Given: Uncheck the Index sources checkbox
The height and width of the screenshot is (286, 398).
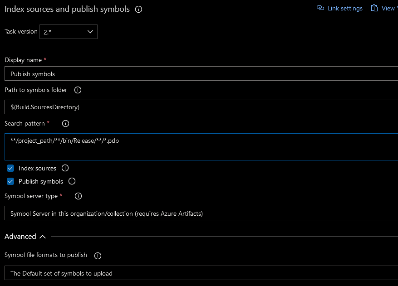Looking at the screenshot, I should click(10, 168).
